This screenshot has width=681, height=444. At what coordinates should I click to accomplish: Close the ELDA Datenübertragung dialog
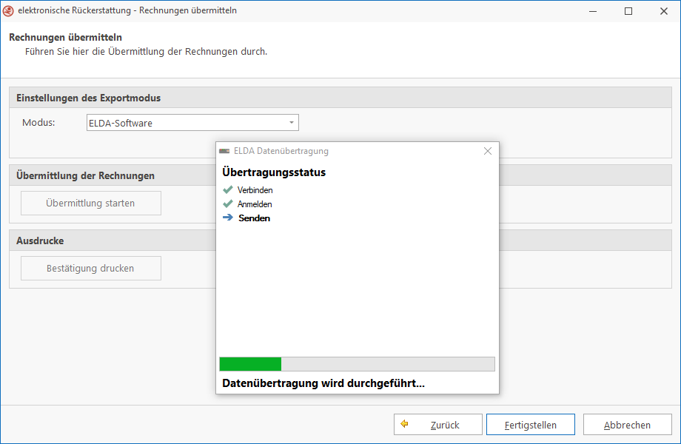tap(487, 151)
